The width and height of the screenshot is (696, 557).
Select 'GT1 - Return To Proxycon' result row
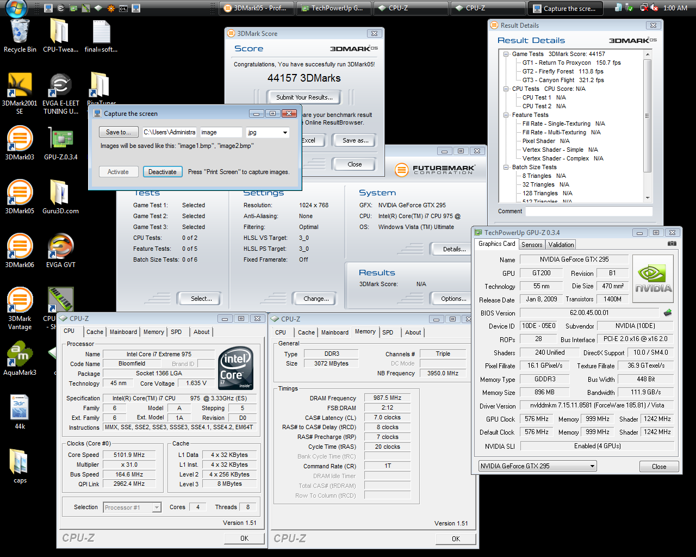click(571, 63)
